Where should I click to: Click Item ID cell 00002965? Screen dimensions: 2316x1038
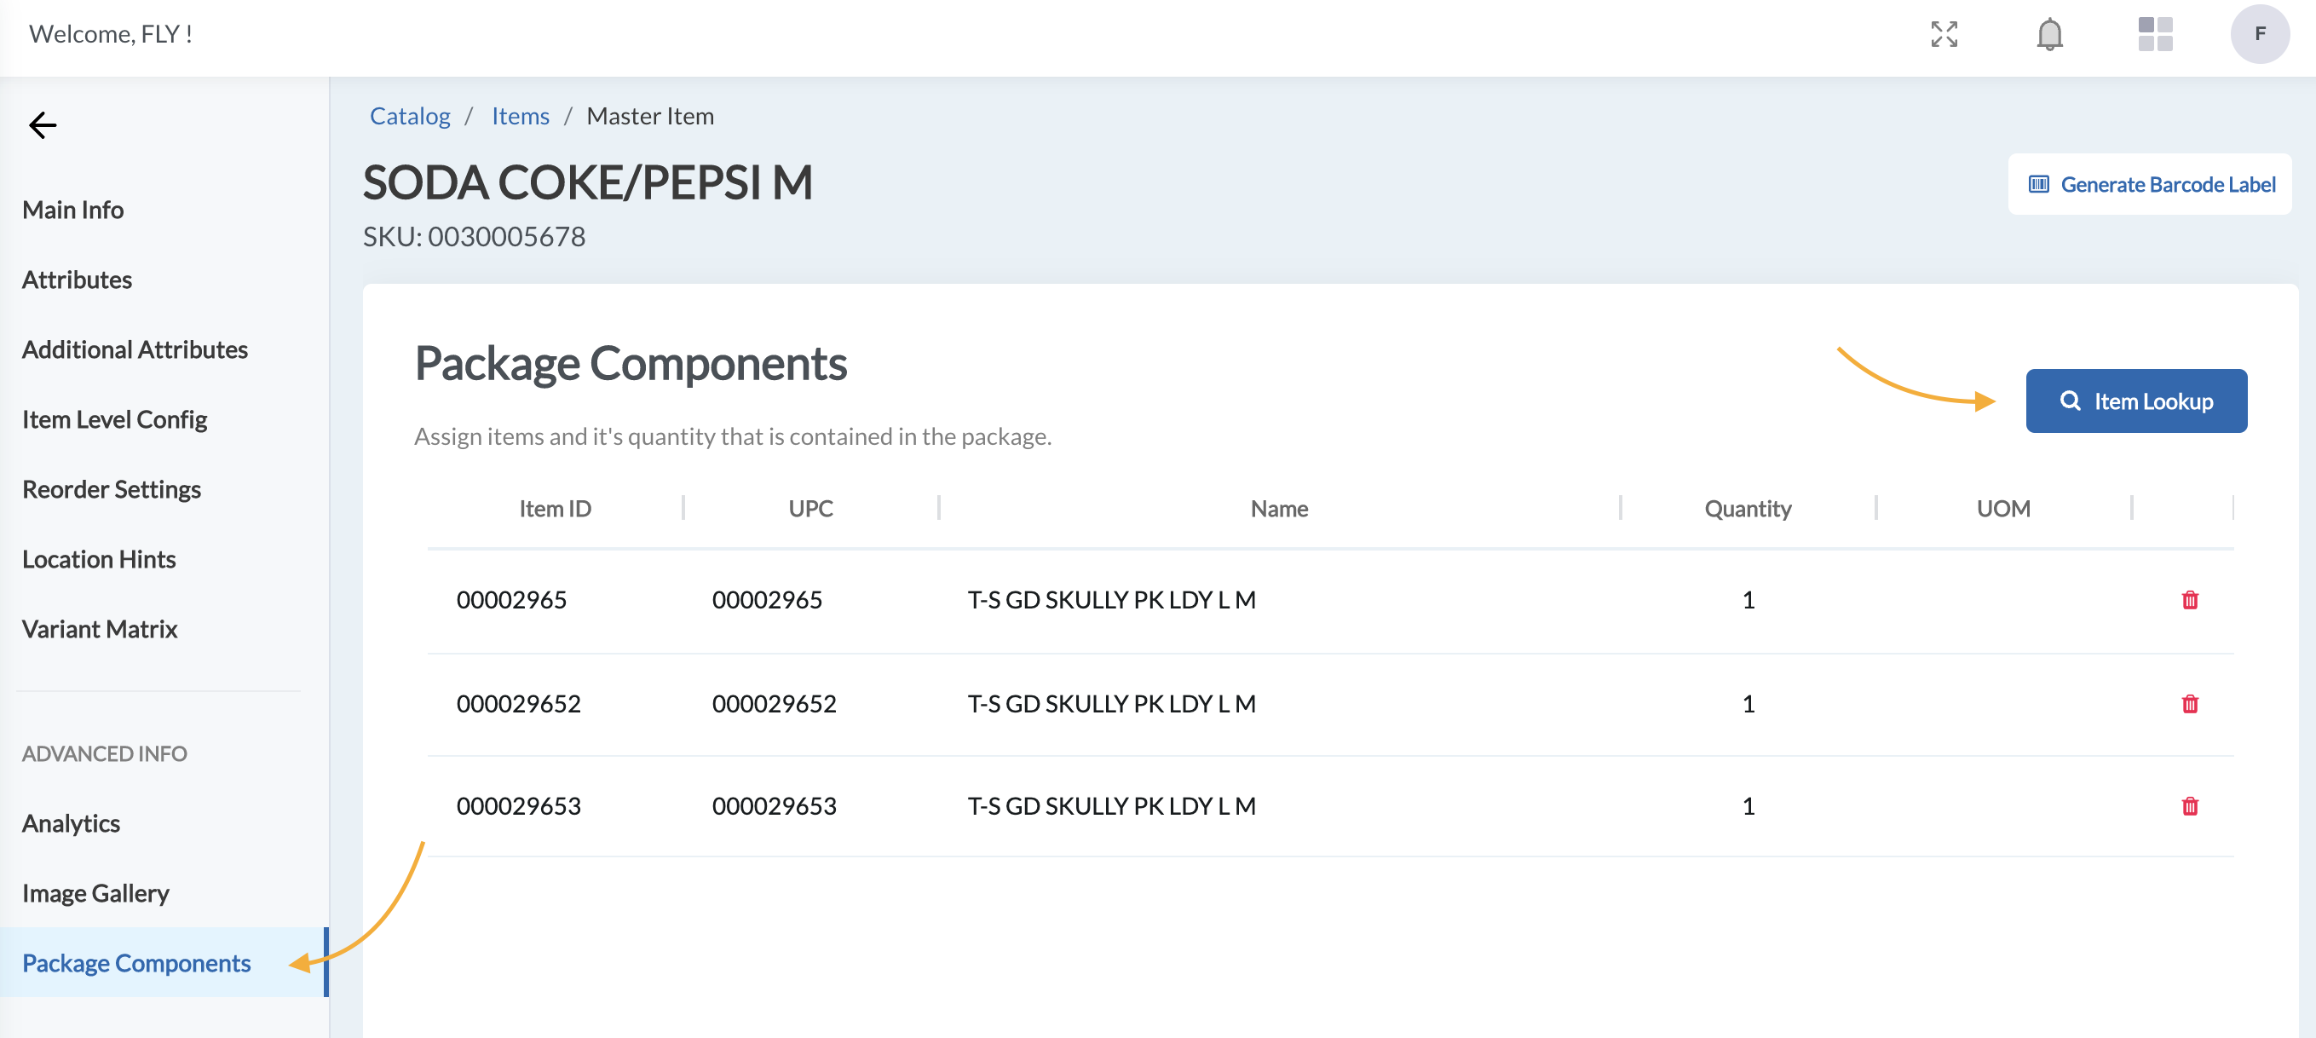click(x=511, y=600)
